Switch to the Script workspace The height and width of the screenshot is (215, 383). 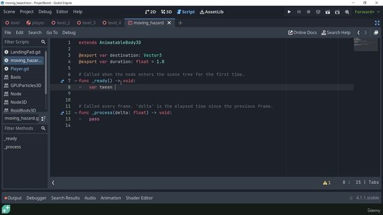click(186, 12)
